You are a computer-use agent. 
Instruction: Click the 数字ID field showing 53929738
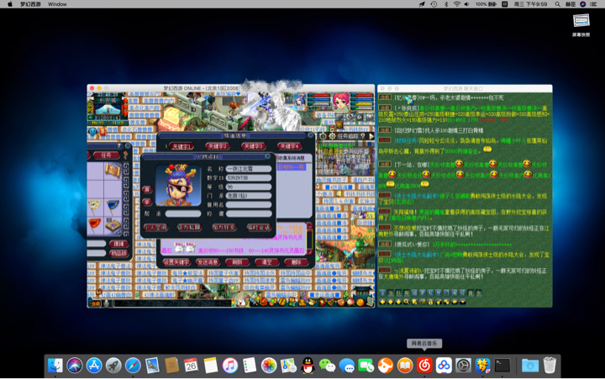[249, 178]
